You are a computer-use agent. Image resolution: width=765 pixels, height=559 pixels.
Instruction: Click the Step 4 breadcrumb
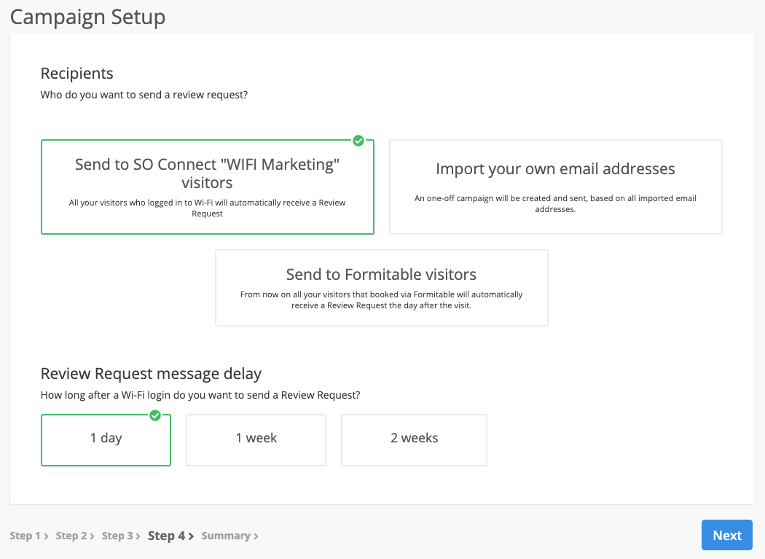point(166,536)
